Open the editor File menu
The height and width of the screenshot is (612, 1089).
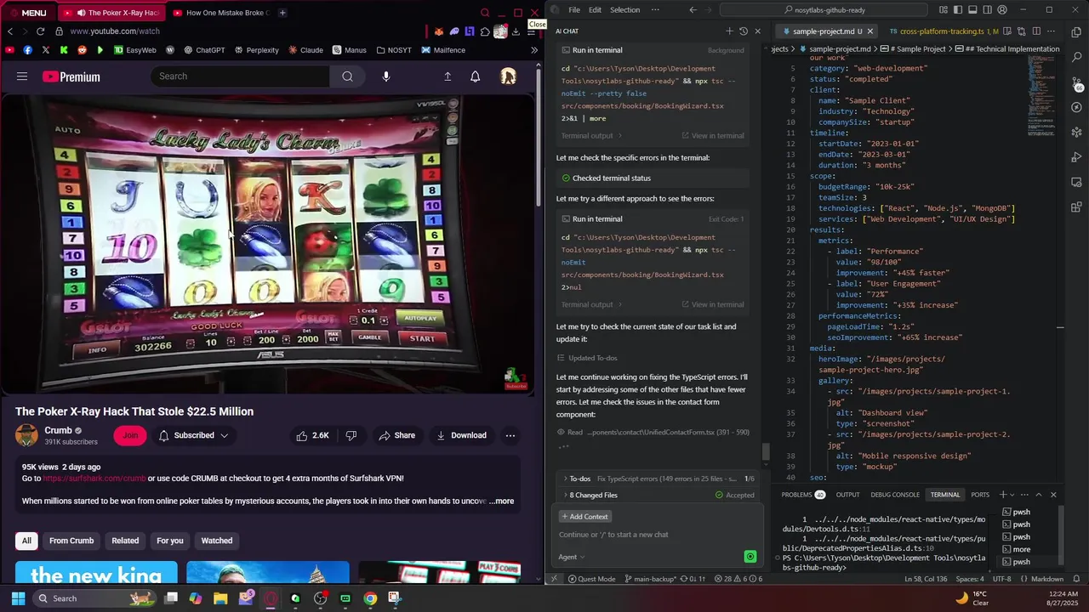point(574,10)
